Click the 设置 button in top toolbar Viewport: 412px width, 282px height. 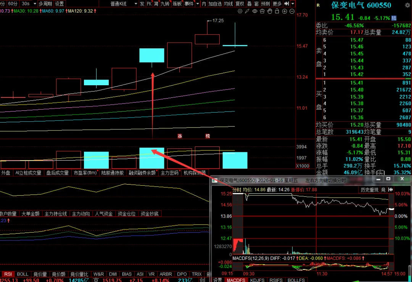tap(60, 4)
